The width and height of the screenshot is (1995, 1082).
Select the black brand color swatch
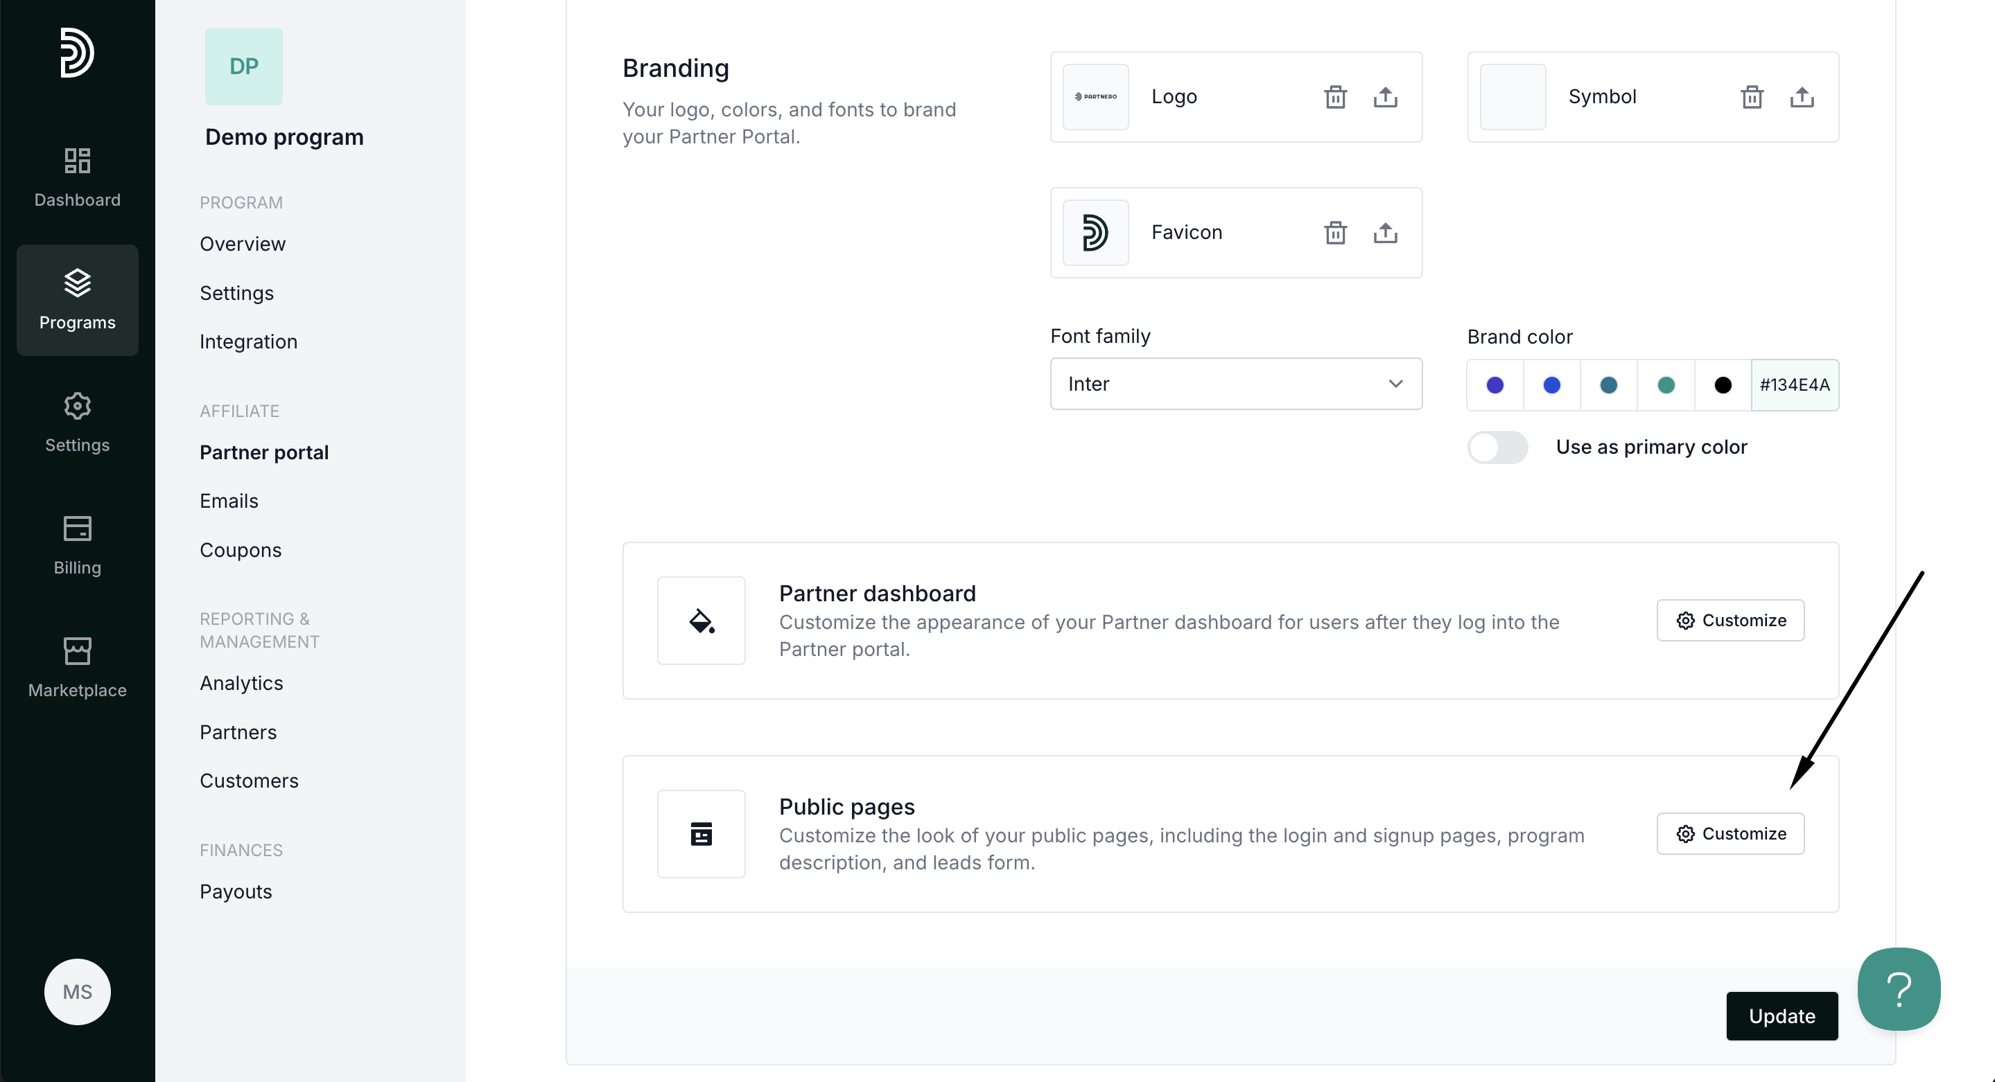1723,384
